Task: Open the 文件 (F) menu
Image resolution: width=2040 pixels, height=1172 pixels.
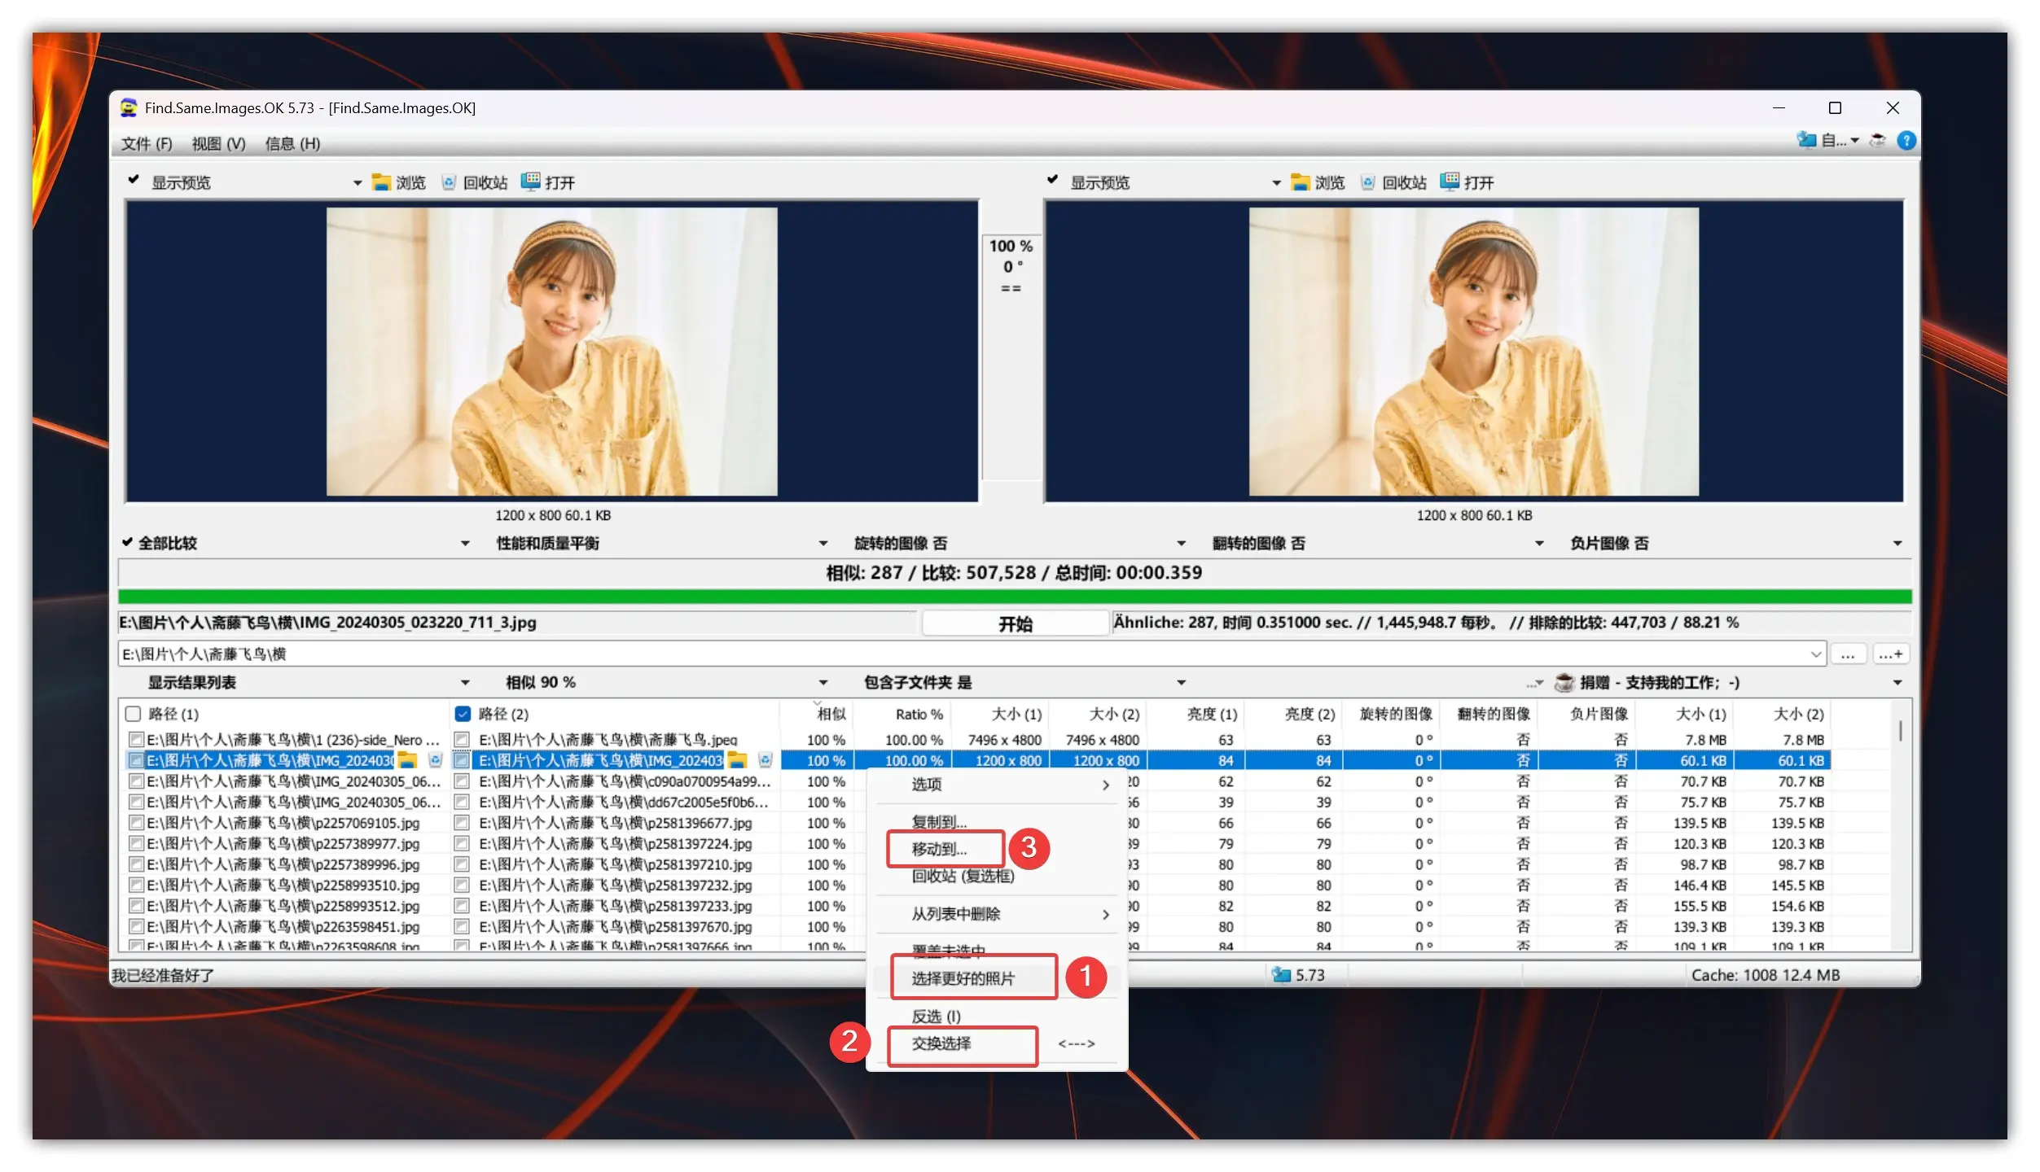Action: [x=147, y=143]
